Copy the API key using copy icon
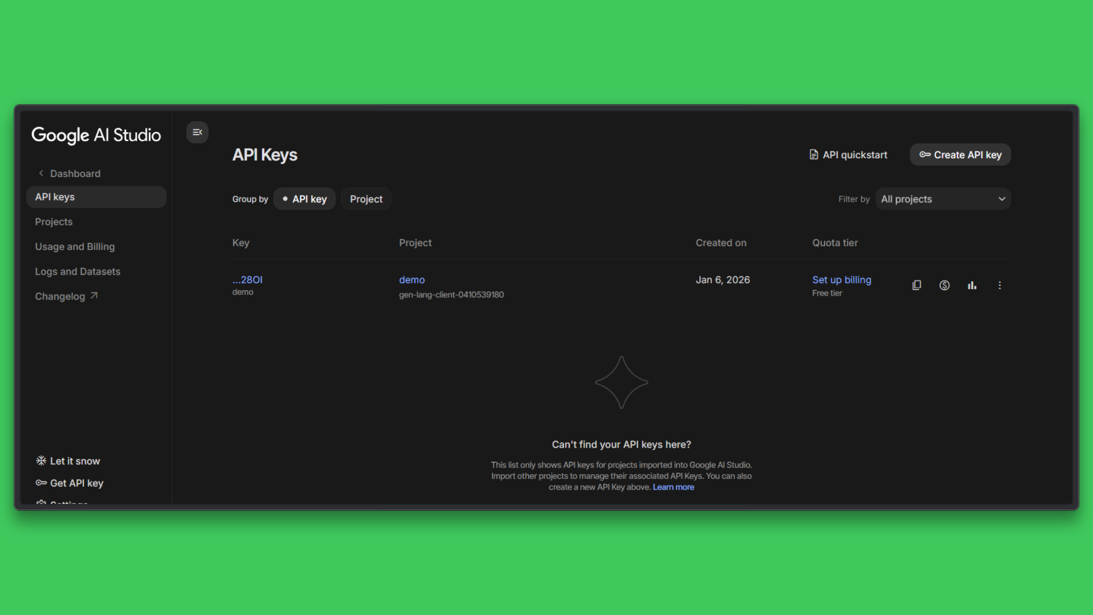The image size is (1093, 615). coord(916,285)
